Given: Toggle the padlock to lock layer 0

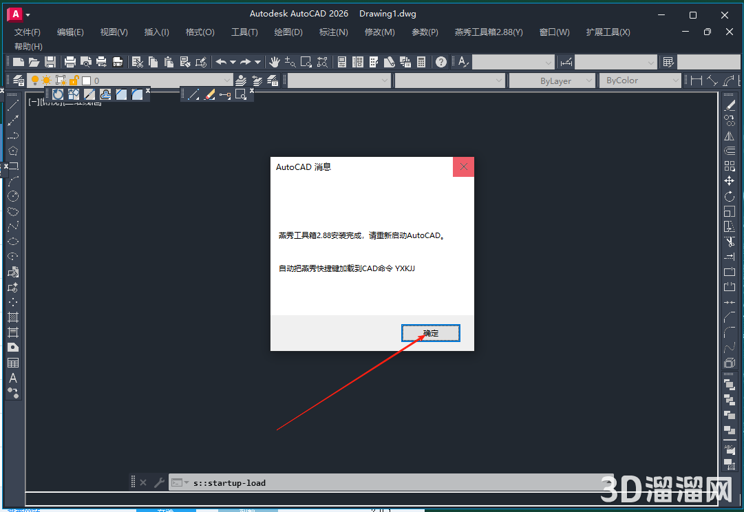Looking at the screenshot, I should click(x=74, y=81).
